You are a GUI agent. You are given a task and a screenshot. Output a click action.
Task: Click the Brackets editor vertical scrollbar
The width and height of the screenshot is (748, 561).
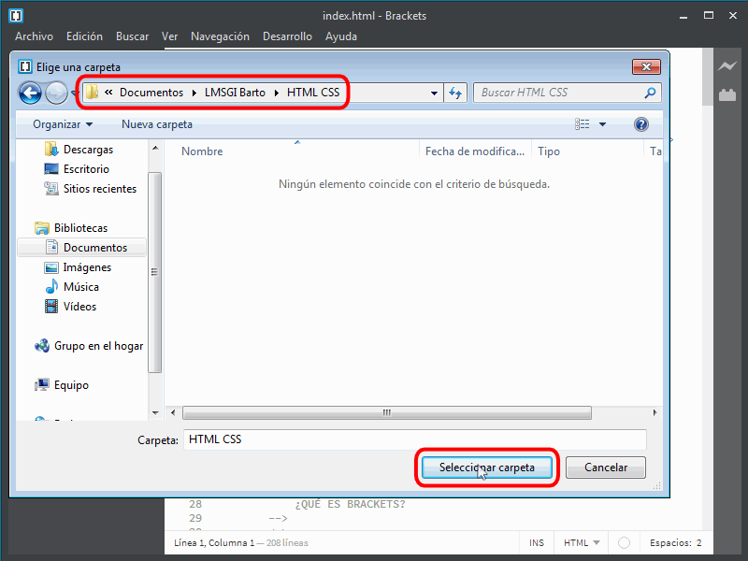tap(708, 77)
